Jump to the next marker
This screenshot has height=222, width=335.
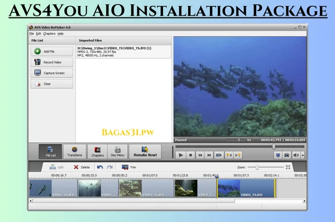238,155
